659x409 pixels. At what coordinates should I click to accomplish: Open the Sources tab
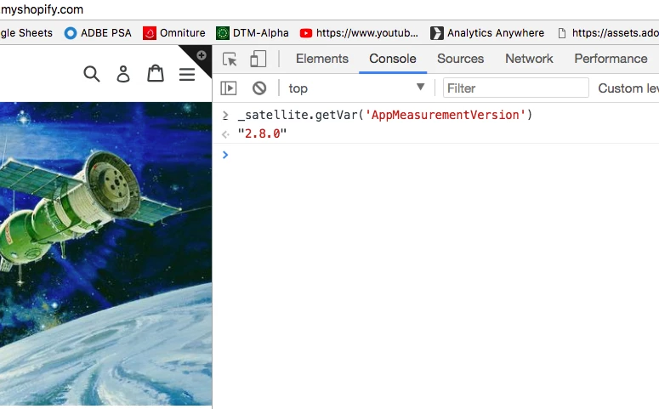[x=460, y=59]
